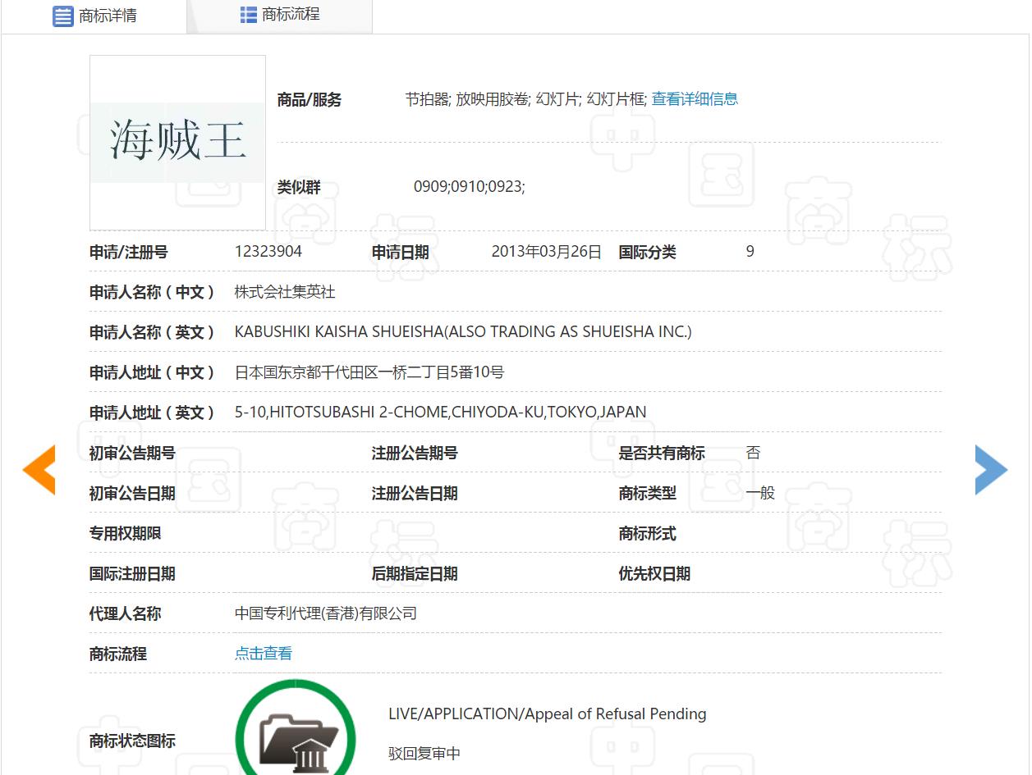
Task: Go to next trademark with blue arrow
Action: [991, 470]
